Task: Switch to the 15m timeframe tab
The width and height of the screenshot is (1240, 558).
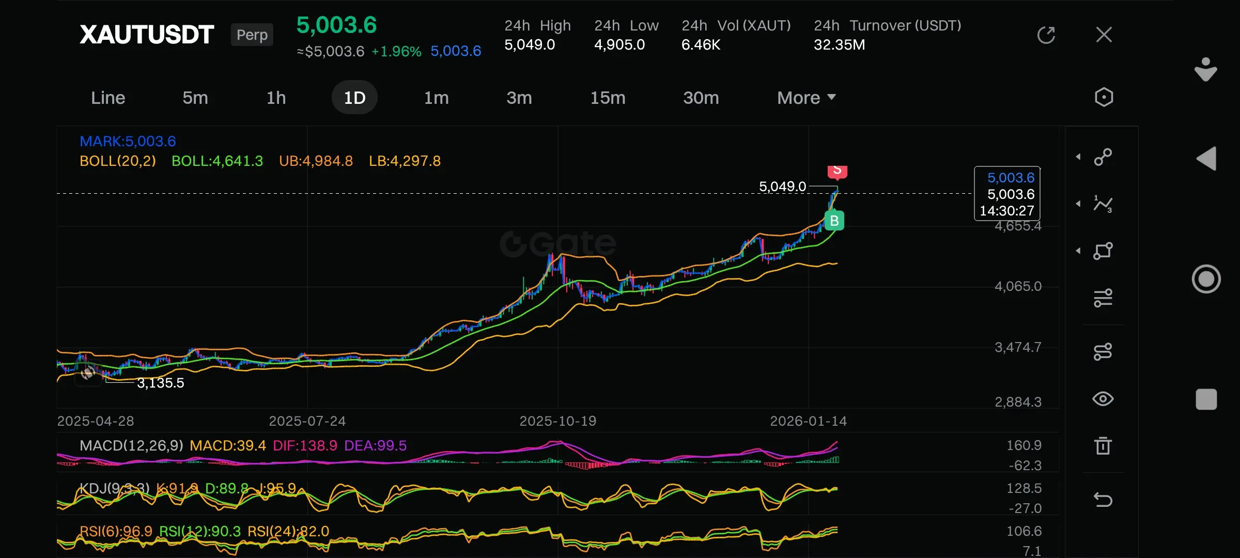Action: pos(608,98)
